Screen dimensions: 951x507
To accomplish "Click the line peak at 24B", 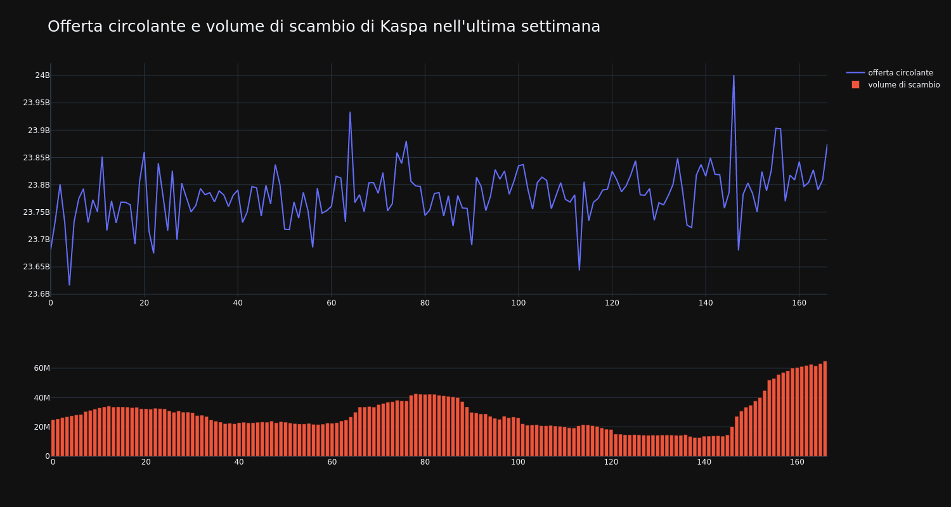I will pyautogui.click(x=734, y=76).
